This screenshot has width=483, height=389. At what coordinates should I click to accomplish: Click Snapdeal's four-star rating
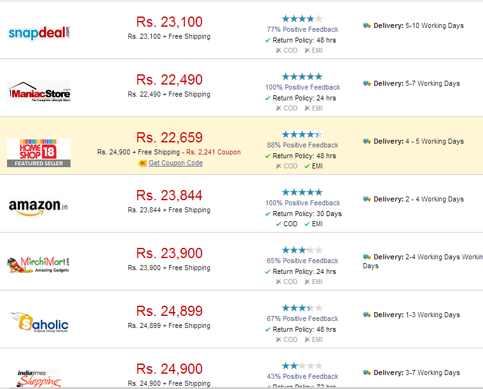click(302, 19)
